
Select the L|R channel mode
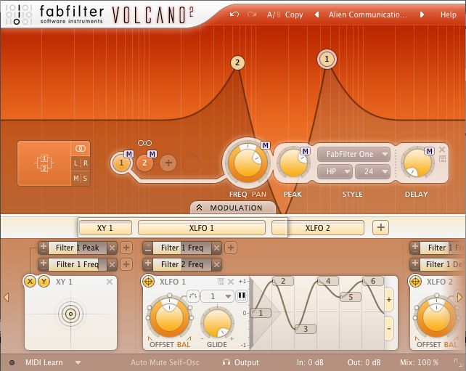[x=81, y=163]
